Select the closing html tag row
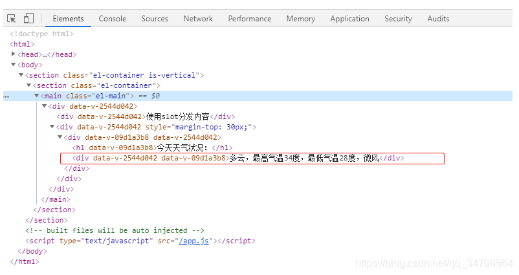This screenshot has height=275, width=519. [x=25, y=261]
